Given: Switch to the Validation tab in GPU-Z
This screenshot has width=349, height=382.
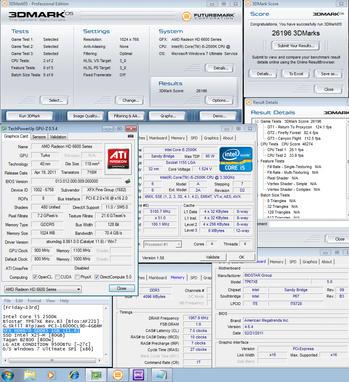Looking at the screenshot, I should [58, 137].
